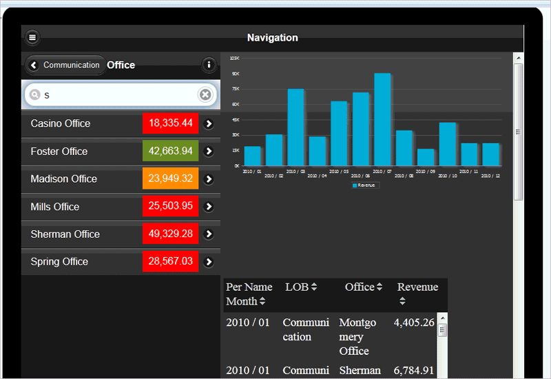Click the red 28,567.03 value for Spring Office
The height and width of the screenshot is (379, 551).
170,261
